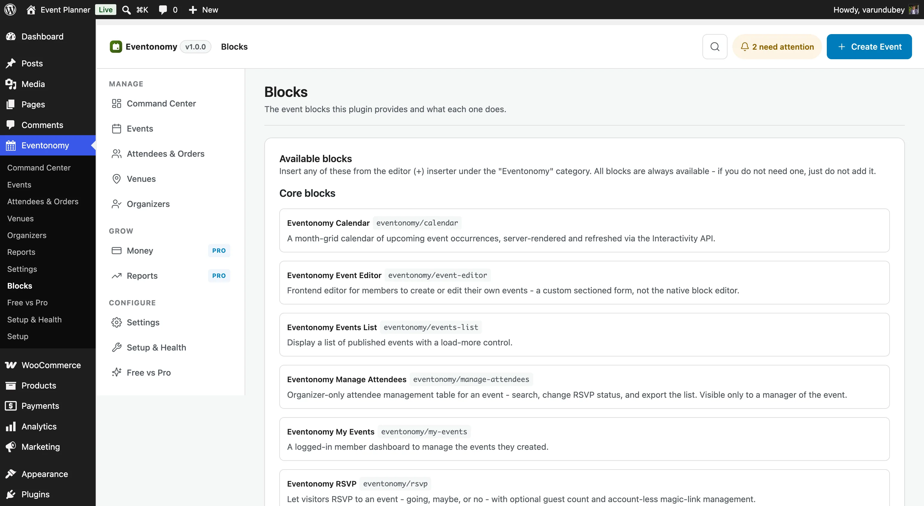Image resolution: width=924 pixels, height=506 pixels.
Task: Click the varundubey avatar thumbnail
Action: [914, 10]
